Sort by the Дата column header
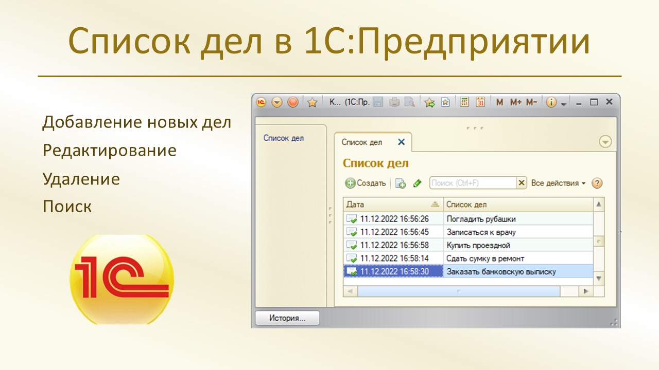 point(393,205)
